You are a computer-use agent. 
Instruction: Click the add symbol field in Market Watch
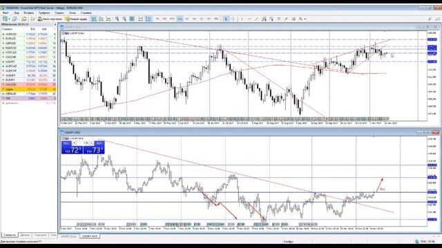pyautogui.click(x=28, y=103)
